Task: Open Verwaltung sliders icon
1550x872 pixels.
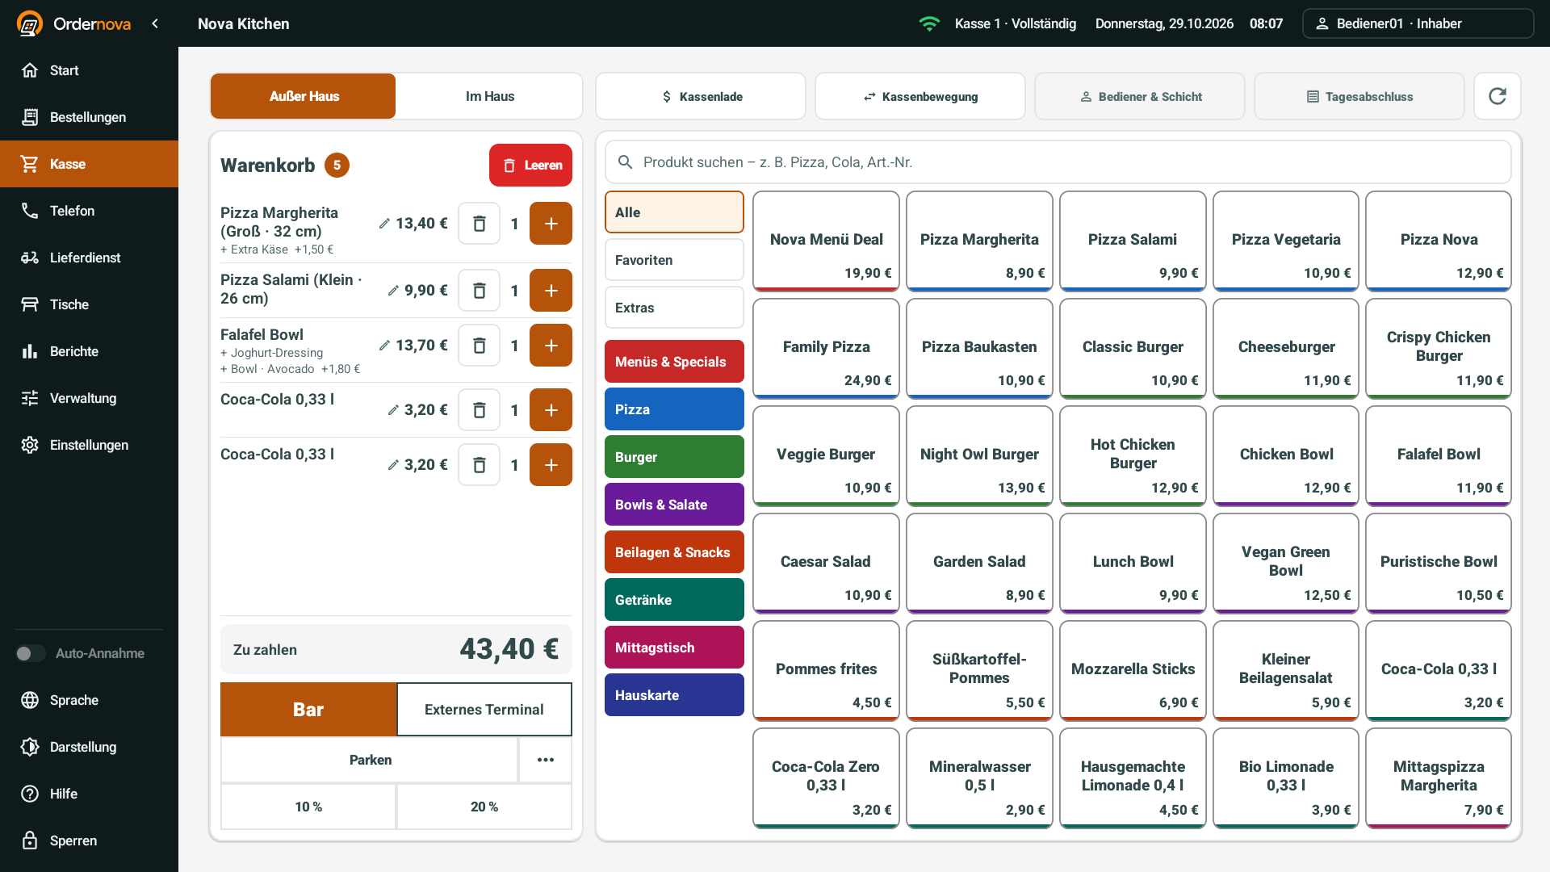Action: tap(30, 398)
